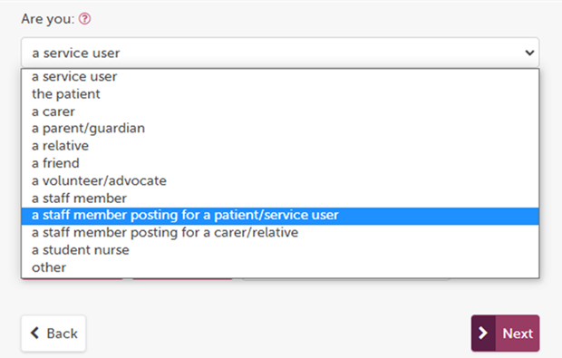Go to the next step with Next
562x358 pixels.
pyautogui.click(x=505, y=334)
